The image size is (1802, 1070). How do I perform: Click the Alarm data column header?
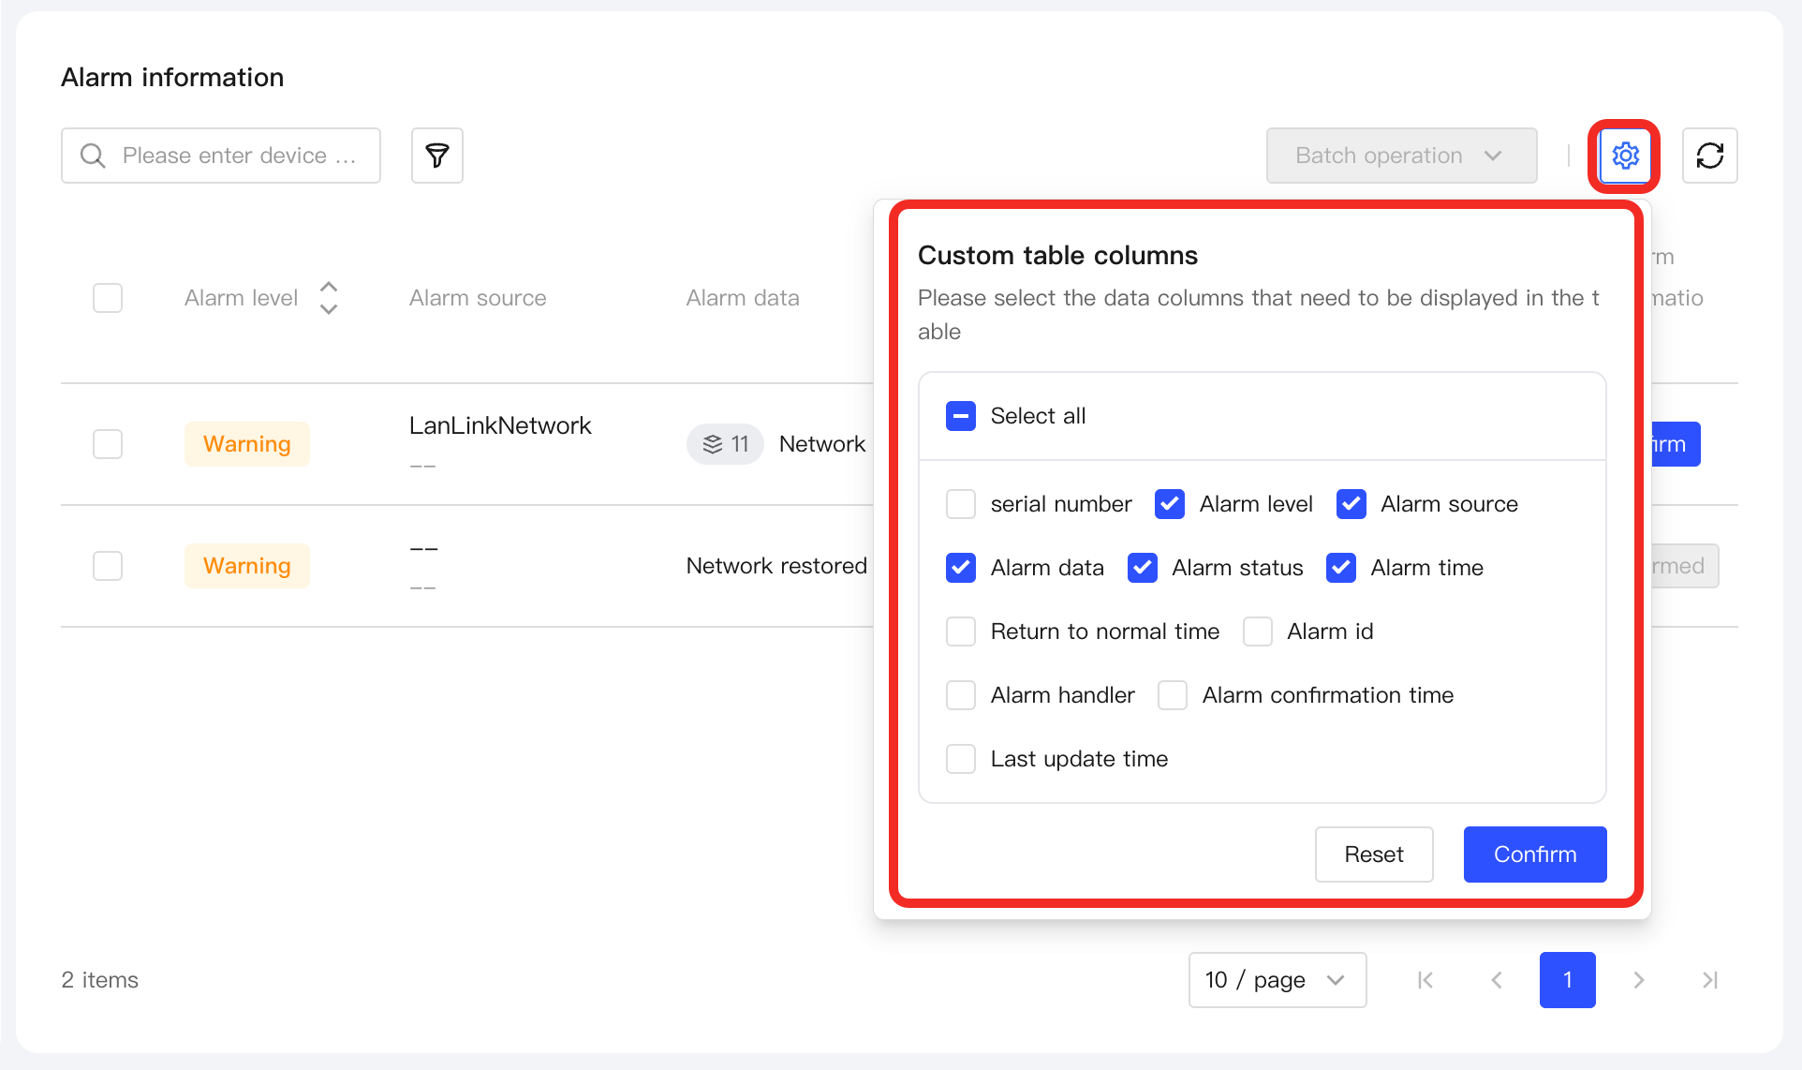(x=743, y=298)
